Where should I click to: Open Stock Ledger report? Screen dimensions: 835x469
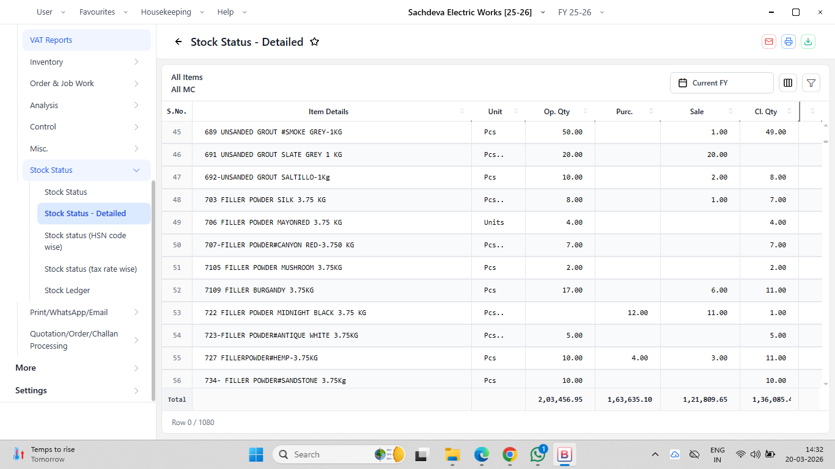click(x=94, y=291)
